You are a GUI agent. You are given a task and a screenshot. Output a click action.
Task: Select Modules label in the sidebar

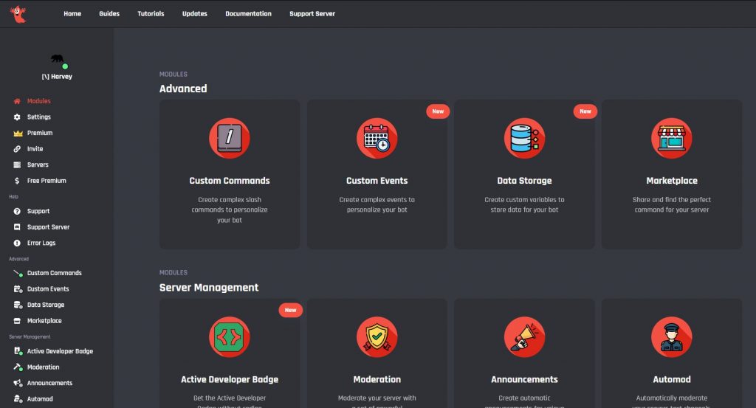pyautogui.click(x=39, y=101)
